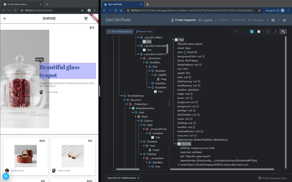Bookmark the Dart DevTools page with the star
292x182 pixels.
(259, 11)
